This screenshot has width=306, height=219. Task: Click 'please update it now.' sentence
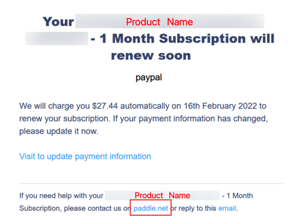click(59, 131)
